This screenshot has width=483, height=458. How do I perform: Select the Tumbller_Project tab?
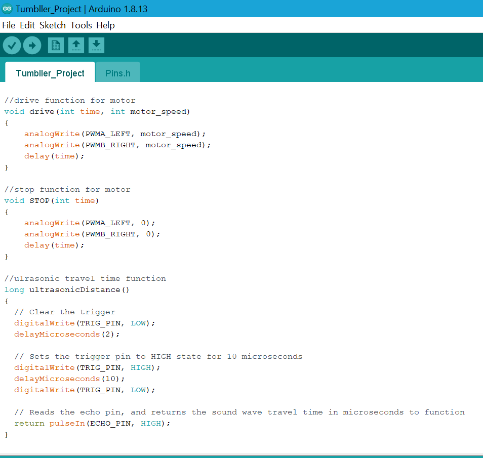[x=50, y=73]
